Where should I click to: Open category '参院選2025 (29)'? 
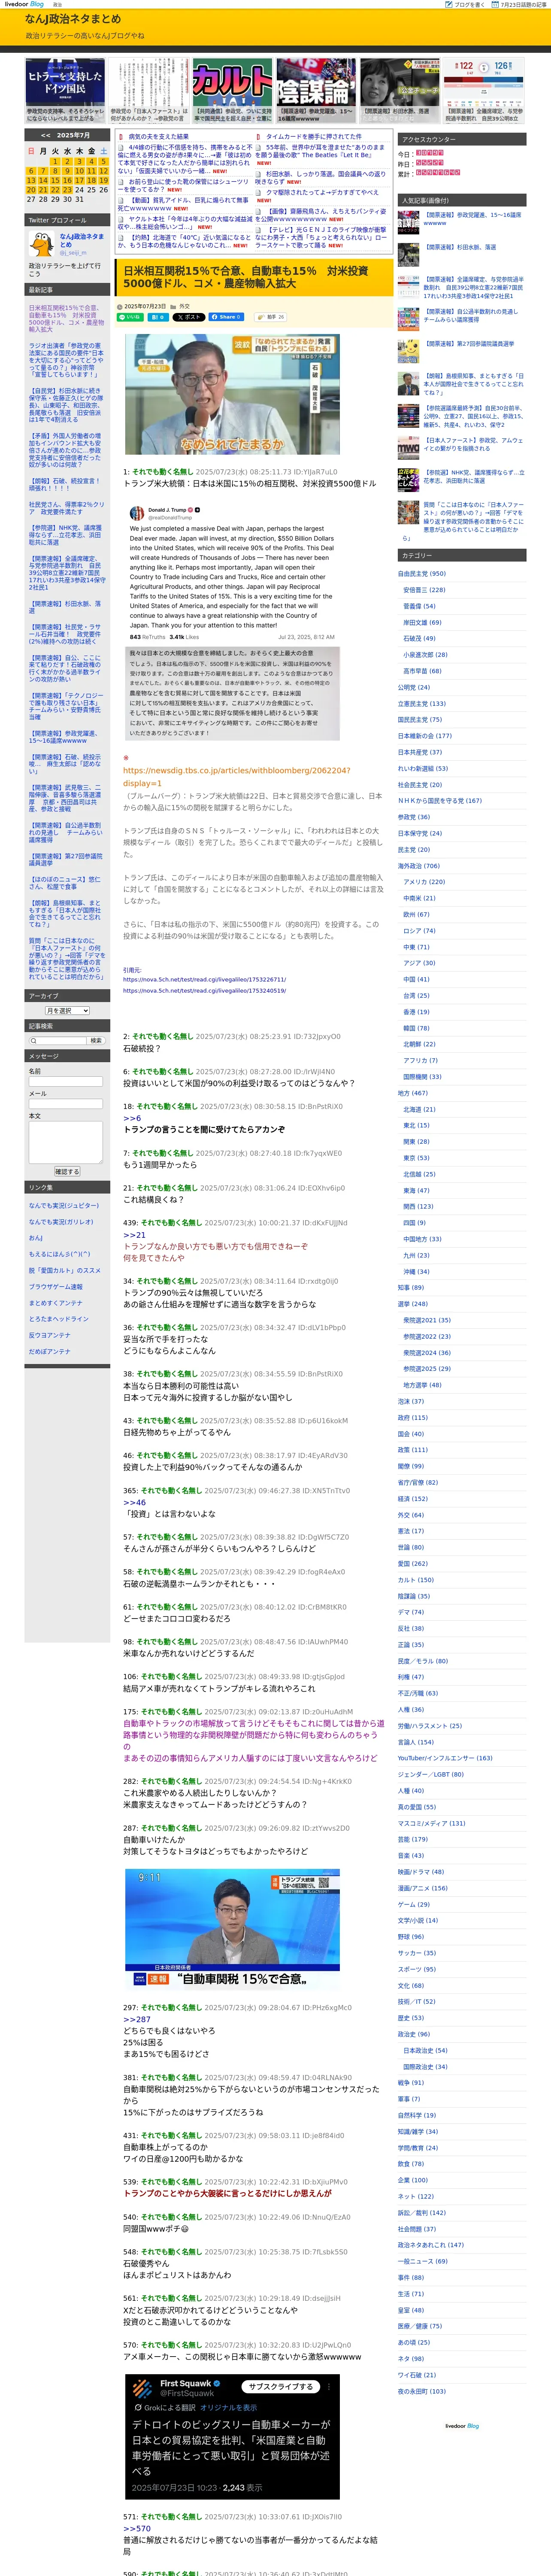click(427, 1369)
